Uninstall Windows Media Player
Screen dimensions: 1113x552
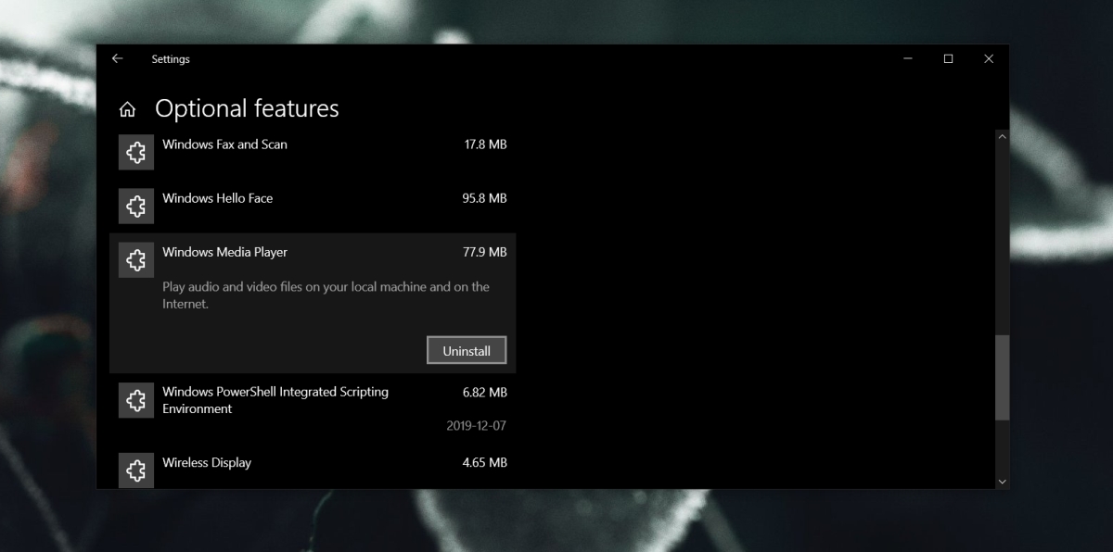tap(467, 351)
